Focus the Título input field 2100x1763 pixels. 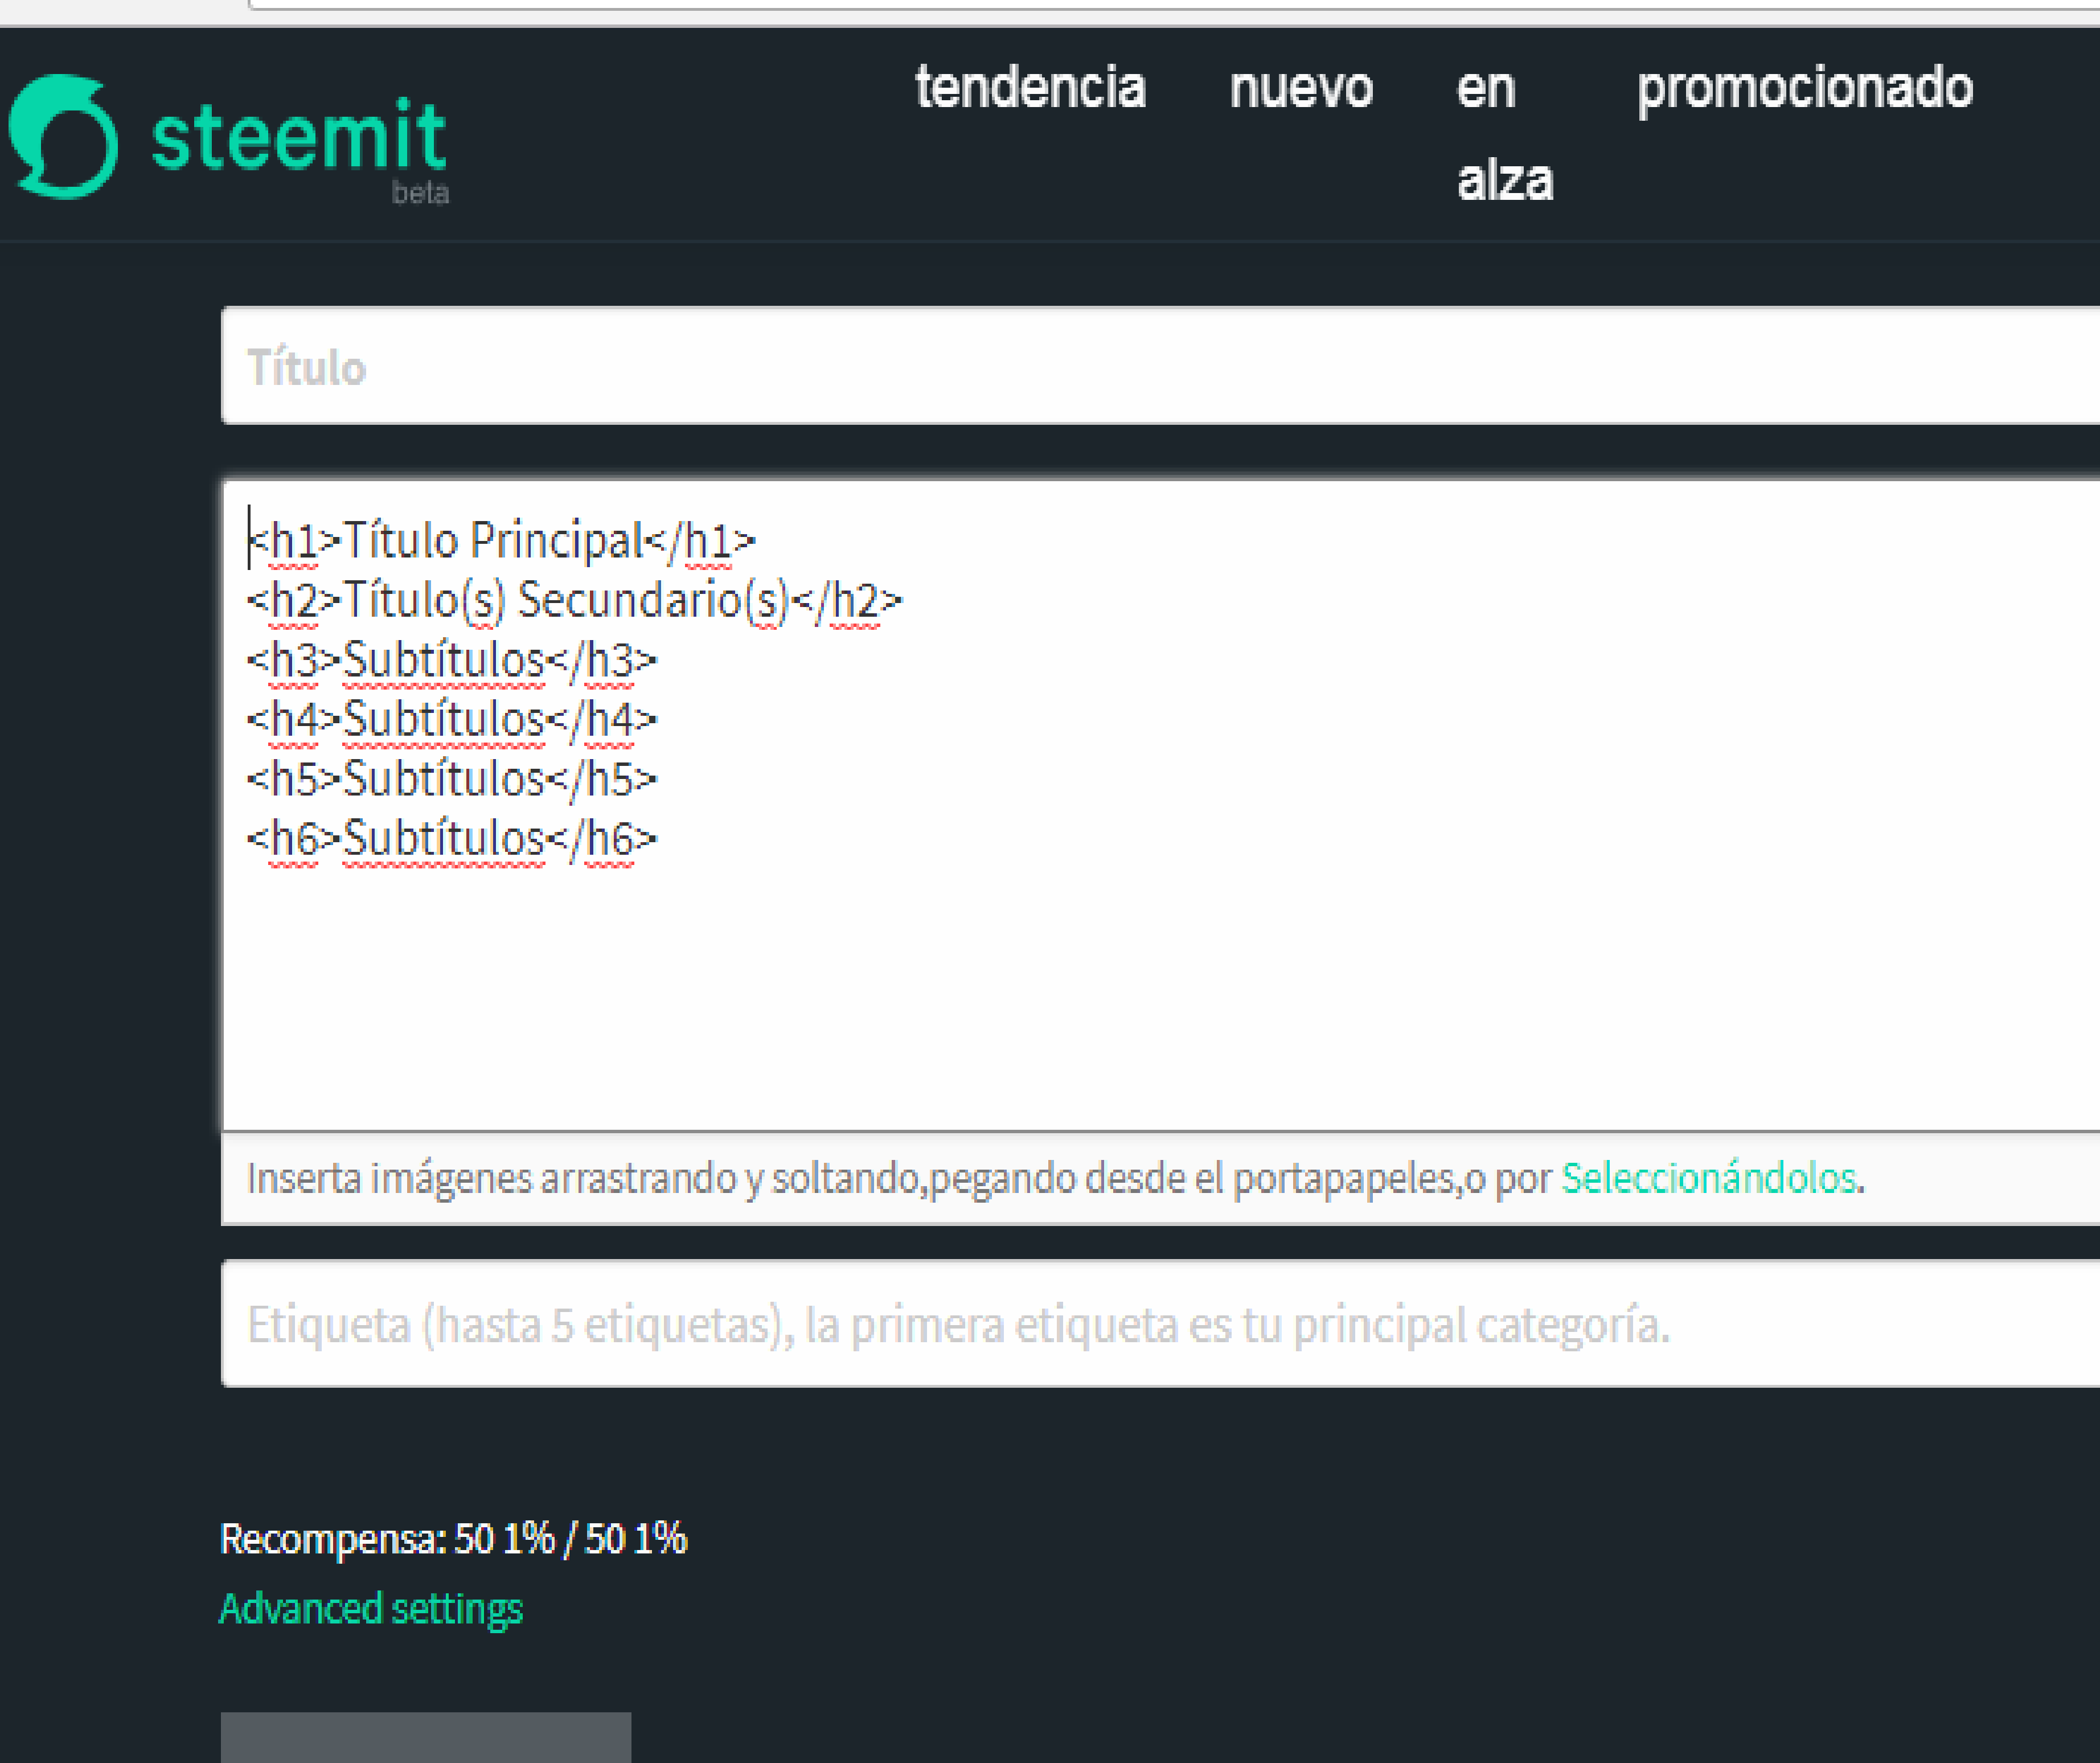1160,366
